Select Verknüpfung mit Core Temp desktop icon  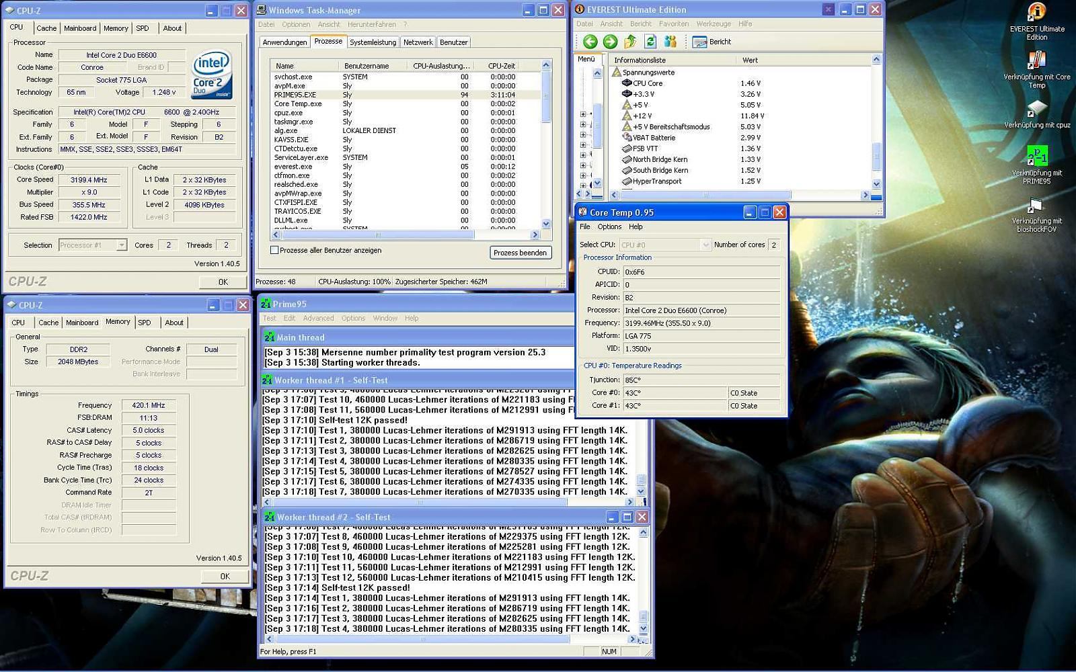pyautogui.click(x=1036, y=70)
